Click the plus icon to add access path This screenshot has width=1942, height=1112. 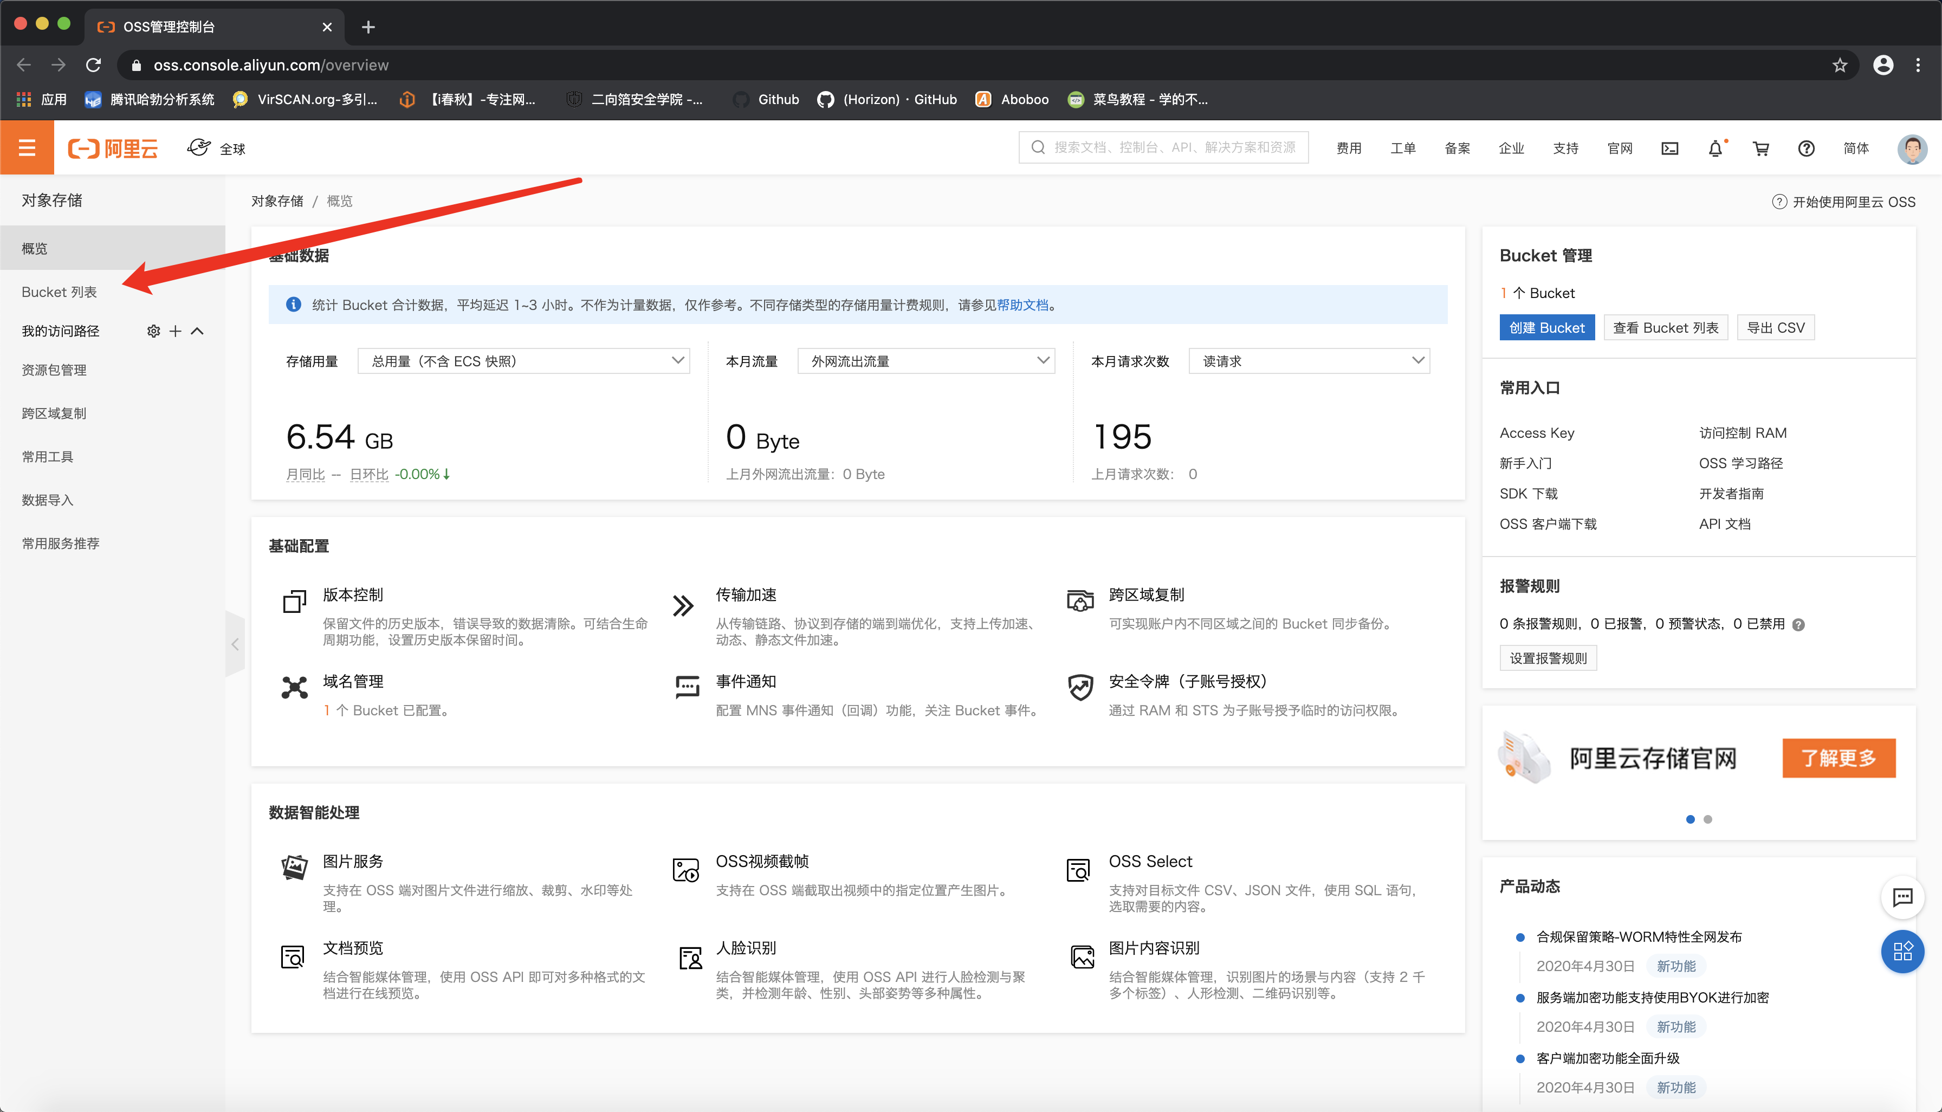(175, 330)
